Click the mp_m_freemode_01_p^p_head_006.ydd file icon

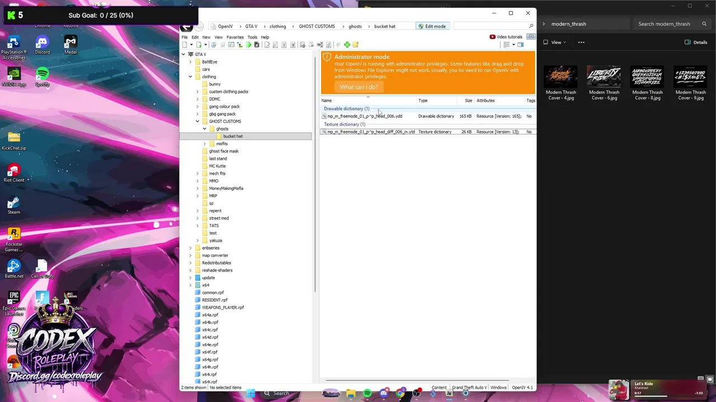[x=324, y=116]
